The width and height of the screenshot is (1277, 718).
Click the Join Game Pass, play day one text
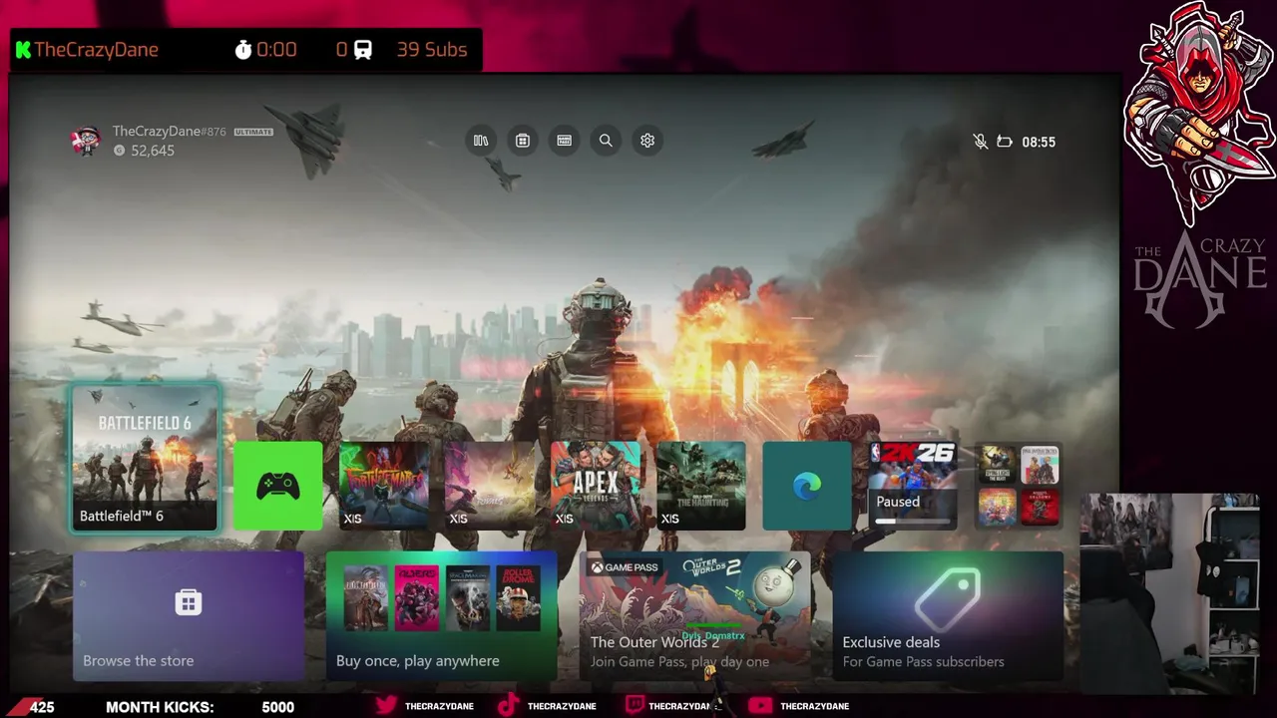click(679, 661)
